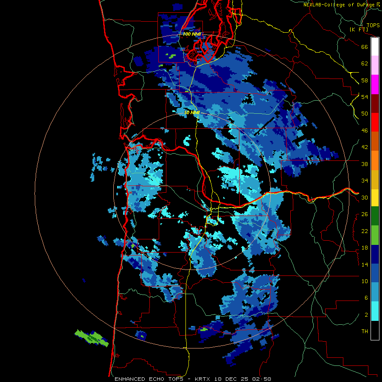Click the '100 NMI' range ring label
This screenshot has height=382, width=382.
click(192, 34)
